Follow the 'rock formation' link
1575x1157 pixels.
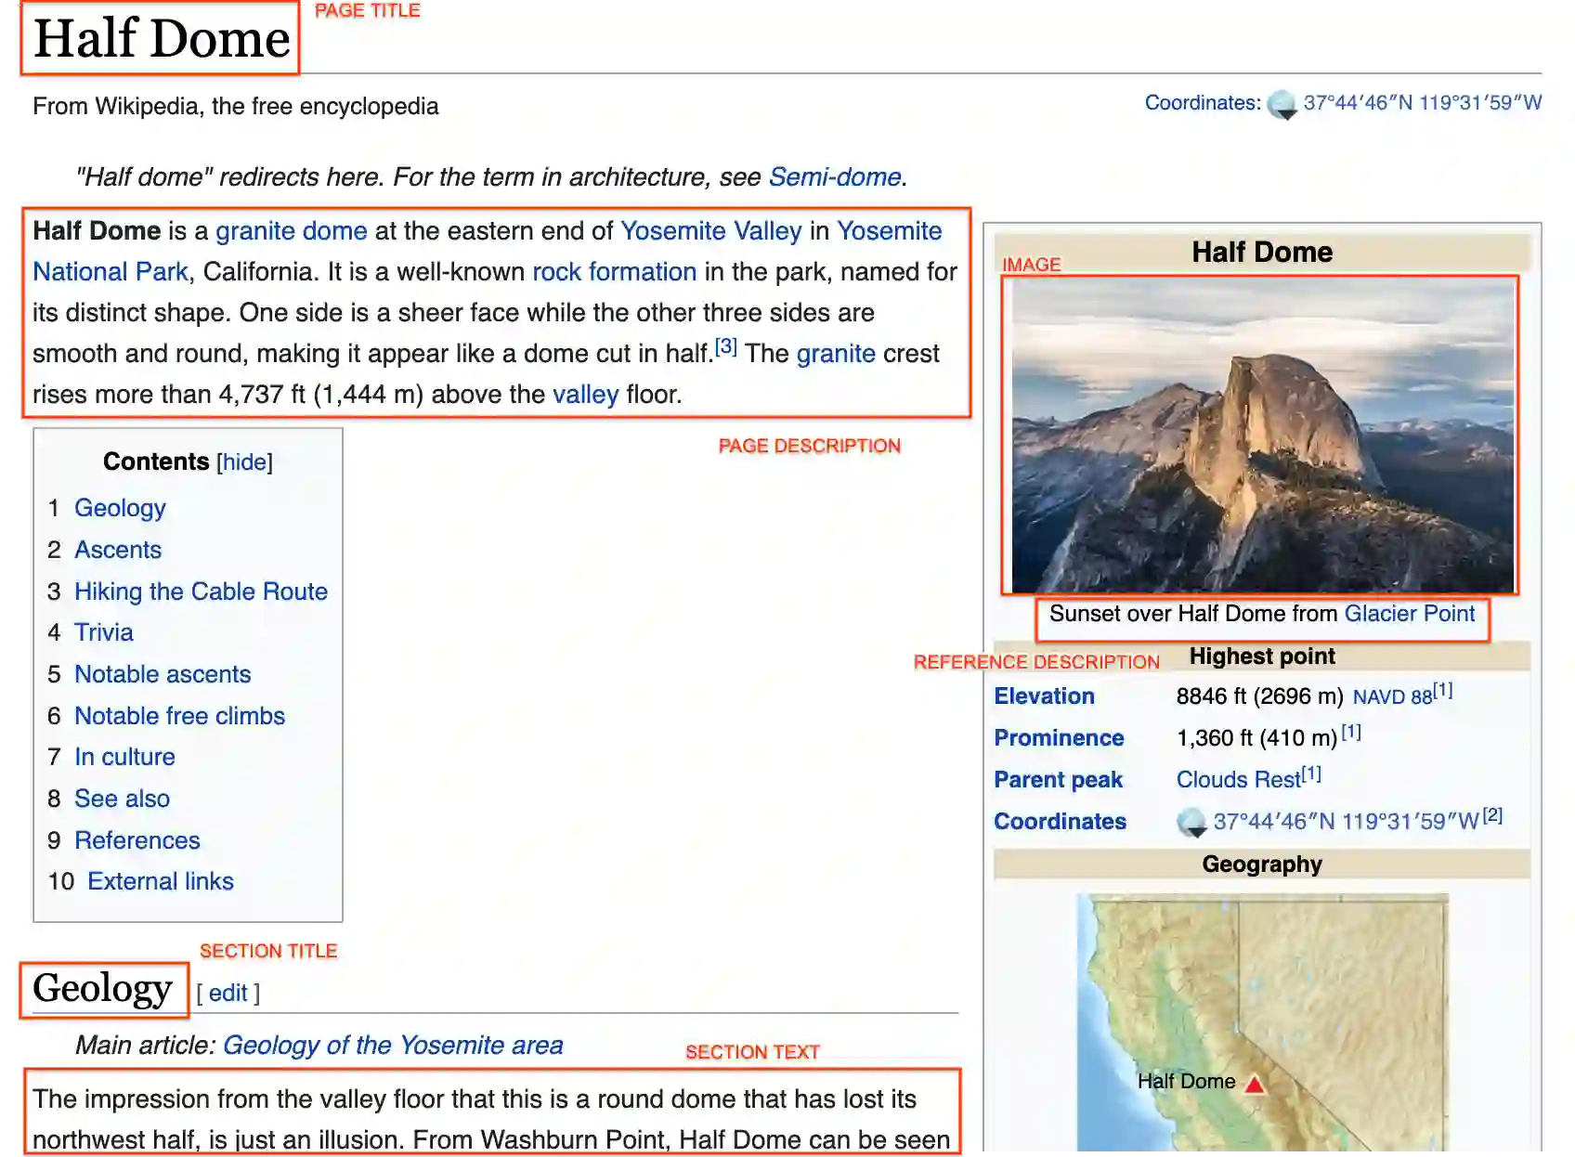614,272
